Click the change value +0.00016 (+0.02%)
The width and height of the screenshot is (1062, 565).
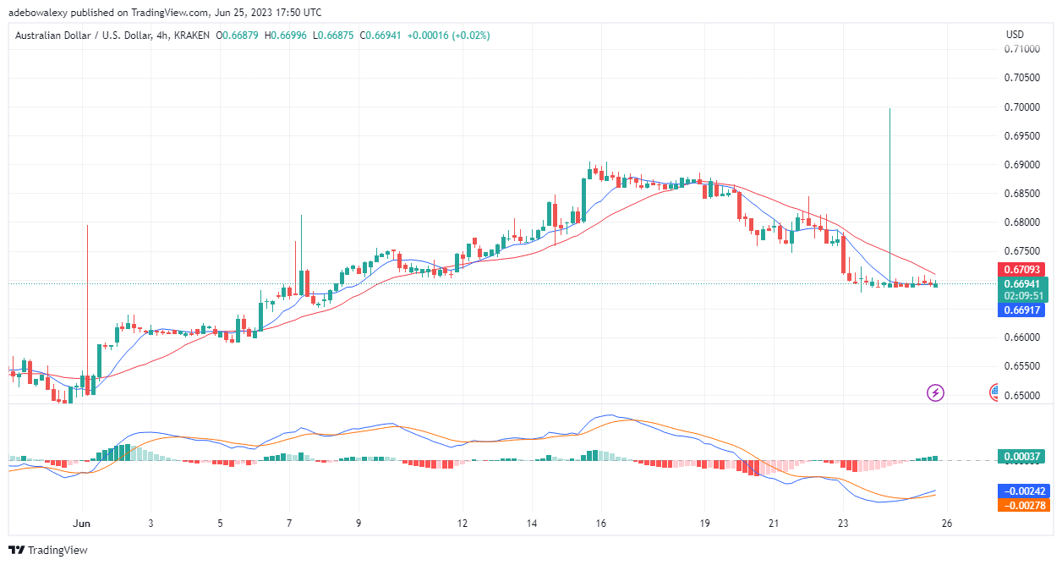448,36
